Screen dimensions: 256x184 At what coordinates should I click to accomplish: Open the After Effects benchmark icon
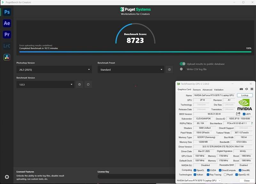7,23
